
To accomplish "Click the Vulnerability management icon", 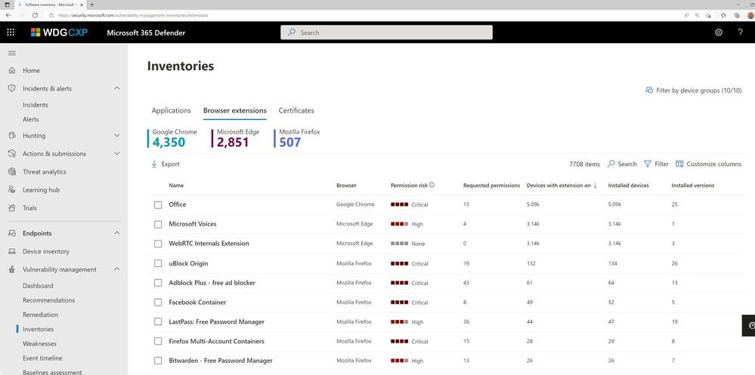I will click(x=12, y=269).
